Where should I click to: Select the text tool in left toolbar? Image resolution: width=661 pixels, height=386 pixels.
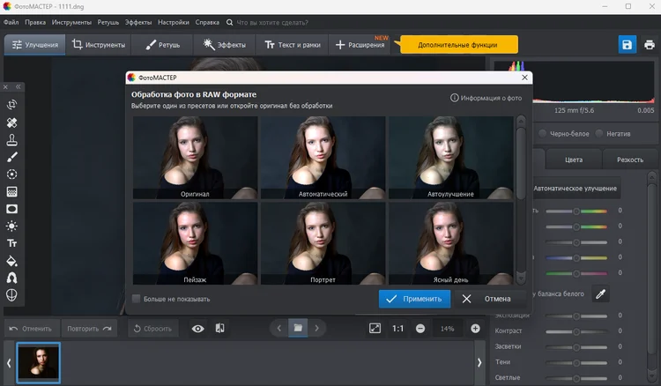pos(12,242)
